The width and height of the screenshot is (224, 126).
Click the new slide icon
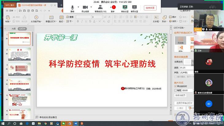(x=51, y=17)
